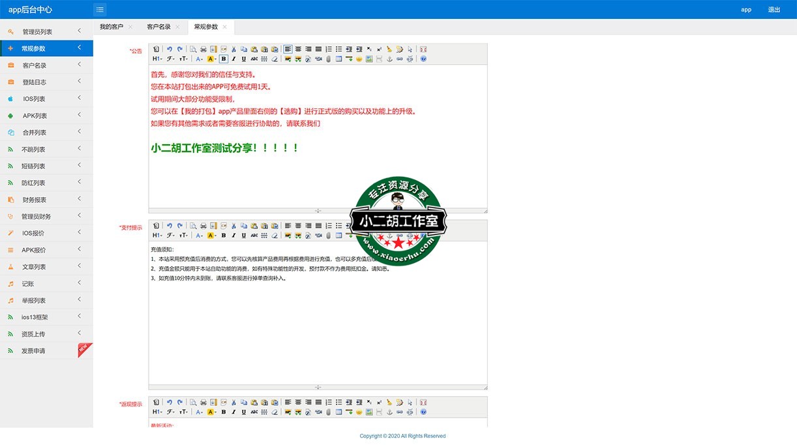Click the 退出 logout link
This screenshot has width=797, height=445.
[x=774, y=10]
